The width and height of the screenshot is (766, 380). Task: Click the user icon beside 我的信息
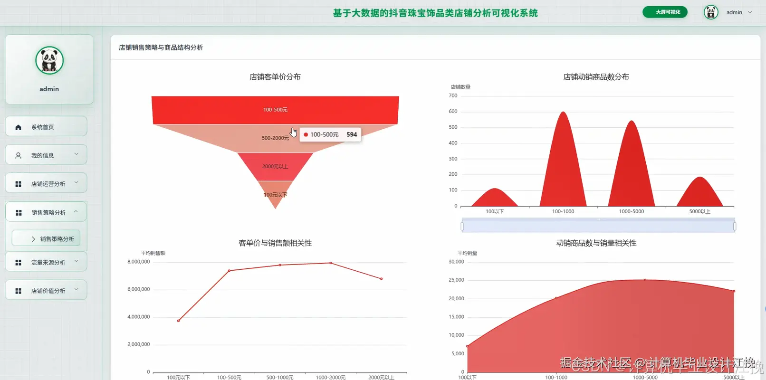click(x=18, y=155)
